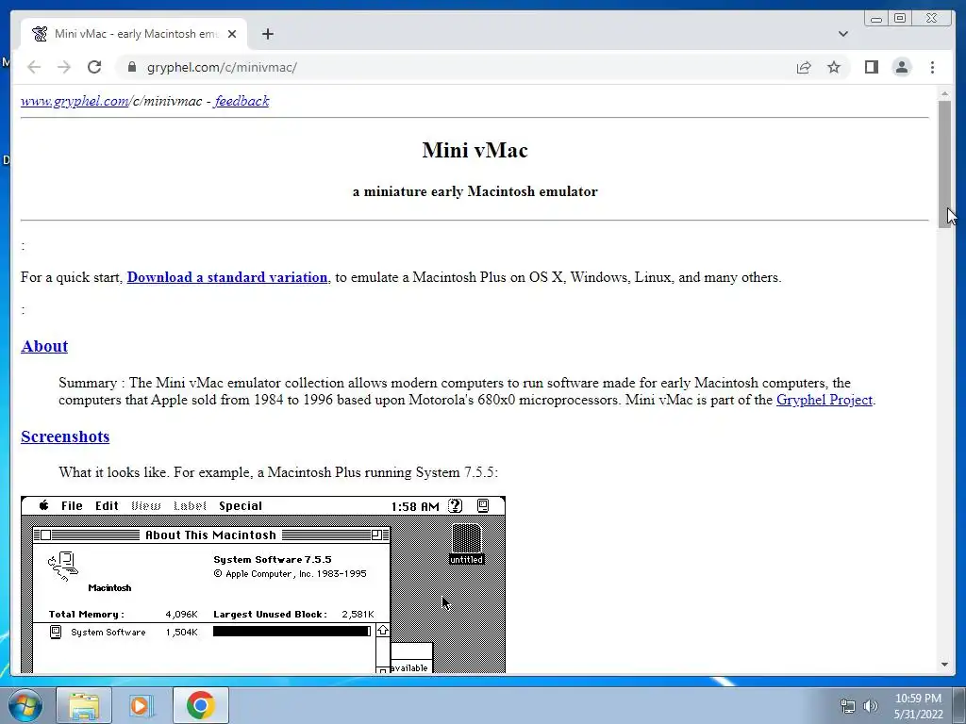Screen dimensions: 966x724
Task: Click Special in the Macintosh screenshot menu
Action: (241, 506)
